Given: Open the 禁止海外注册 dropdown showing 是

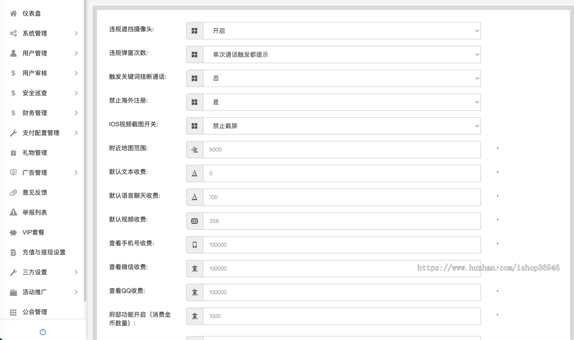Looking at the screenshot, I should click(342, 102).
